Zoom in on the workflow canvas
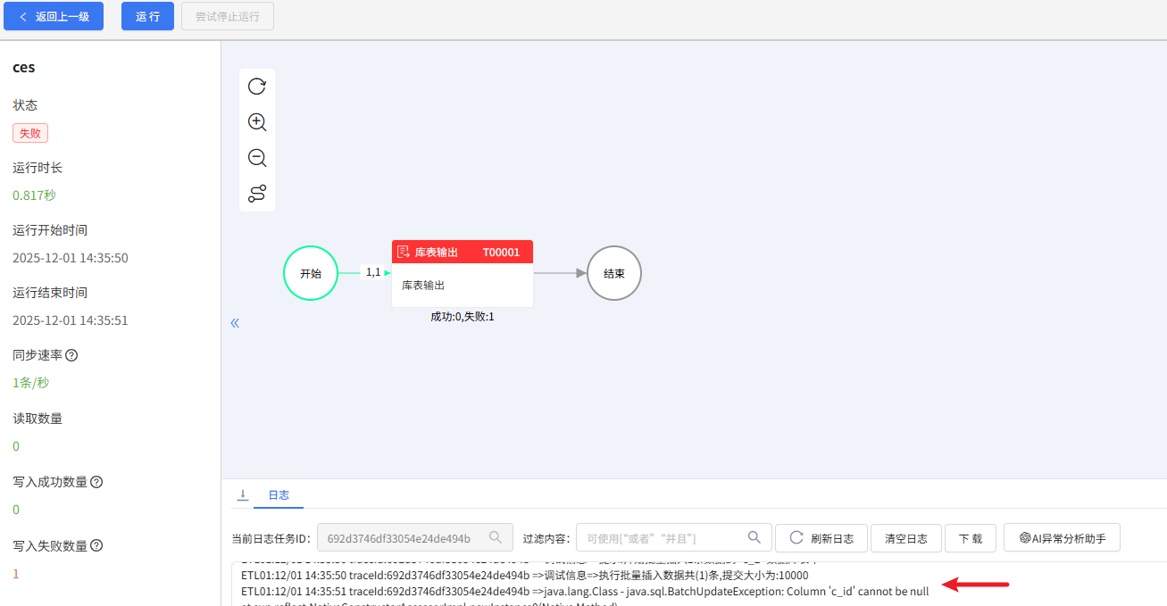 257,122
